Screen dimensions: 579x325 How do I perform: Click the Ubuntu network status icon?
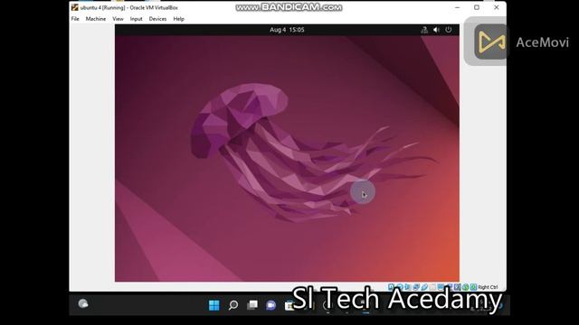click(424, 30)
